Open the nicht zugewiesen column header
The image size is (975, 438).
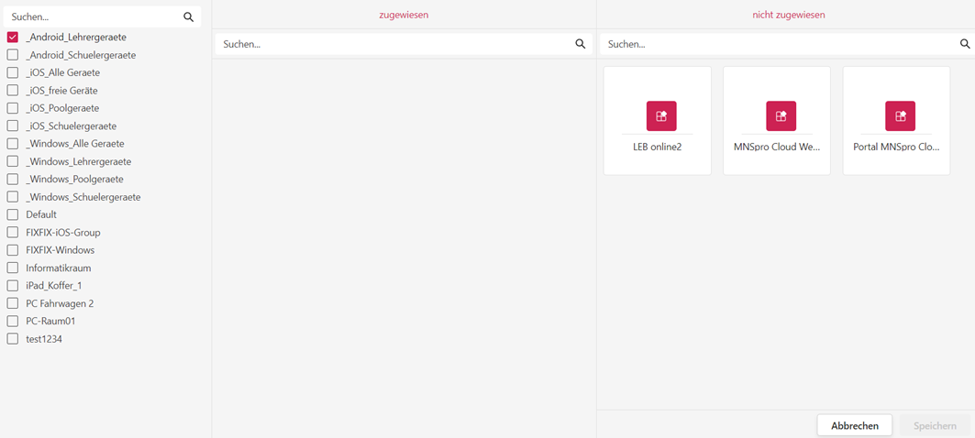point(788,15)
